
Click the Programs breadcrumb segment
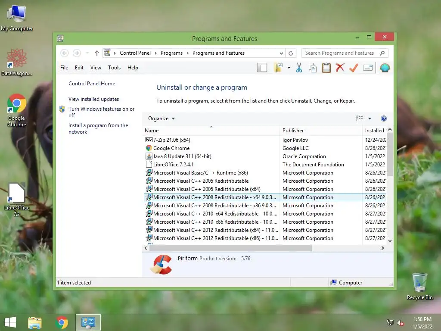(171, 53)
